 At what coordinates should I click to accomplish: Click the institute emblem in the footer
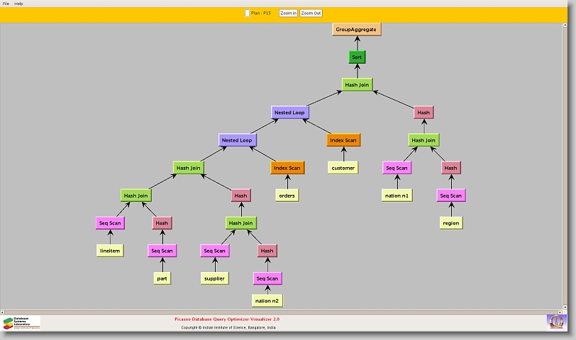(557, 322)
